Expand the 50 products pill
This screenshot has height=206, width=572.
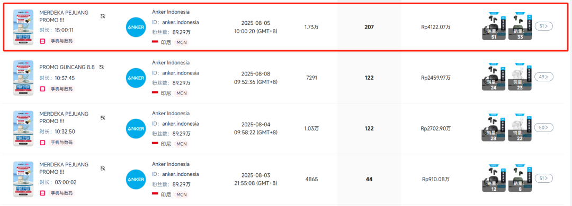(543, 127)
